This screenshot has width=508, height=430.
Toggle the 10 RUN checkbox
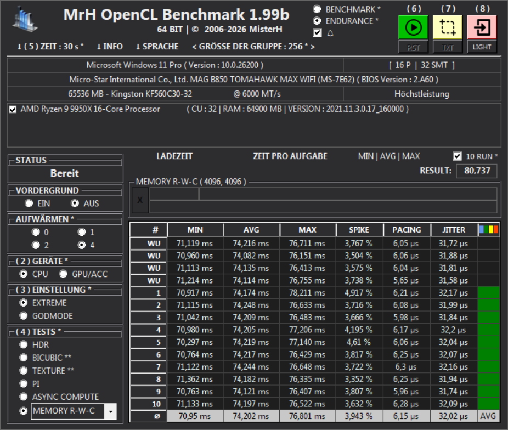[457, 156]
